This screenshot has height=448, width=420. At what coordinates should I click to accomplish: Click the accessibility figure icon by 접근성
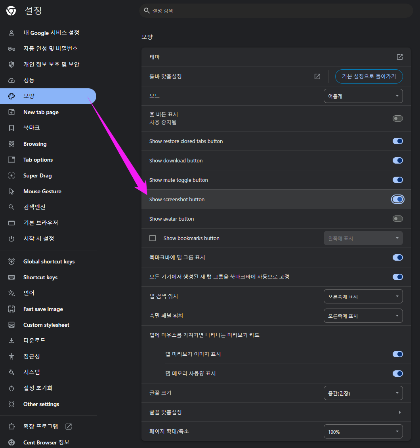(11, 356)
